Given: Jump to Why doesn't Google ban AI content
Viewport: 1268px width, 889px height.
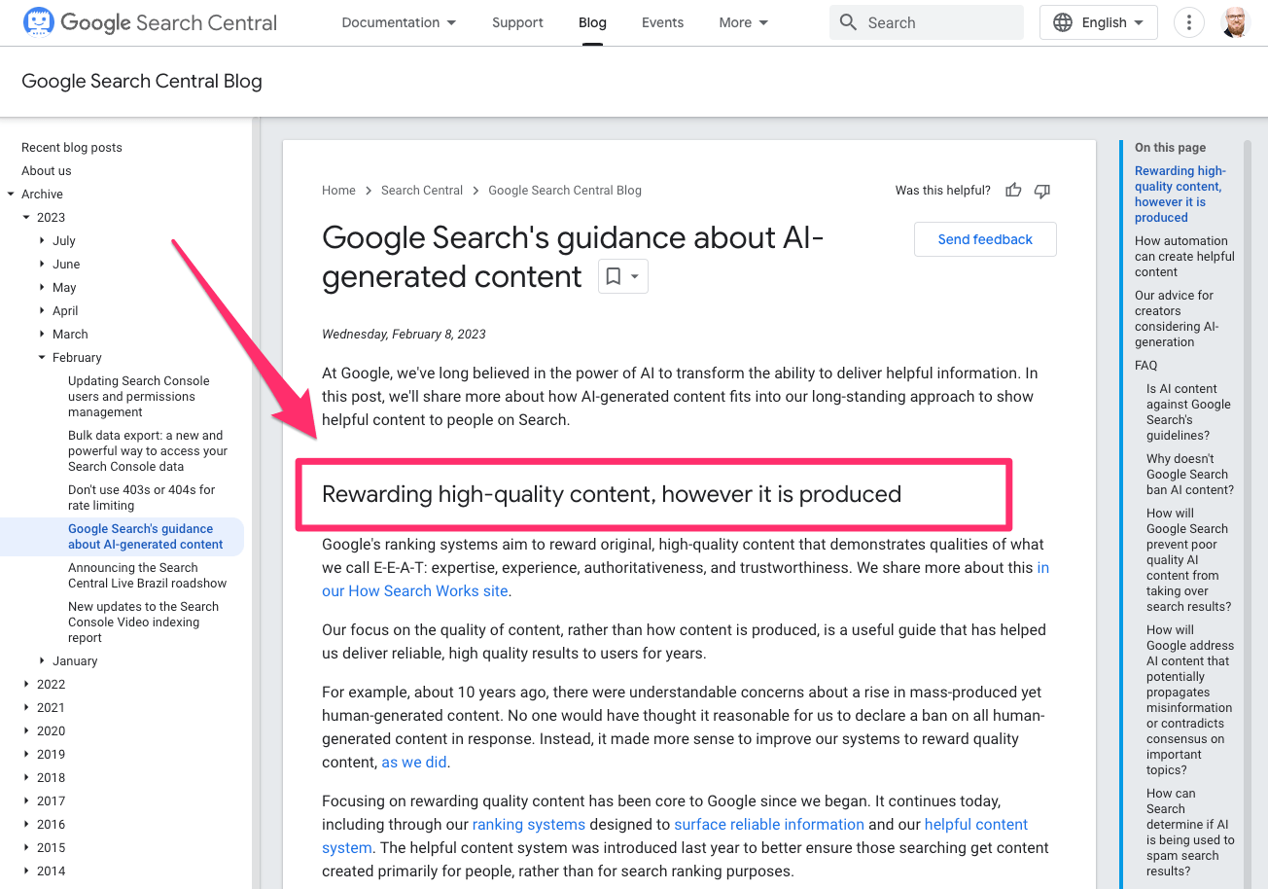Looking at the screenshot, I should click(x=1190, y=475).
